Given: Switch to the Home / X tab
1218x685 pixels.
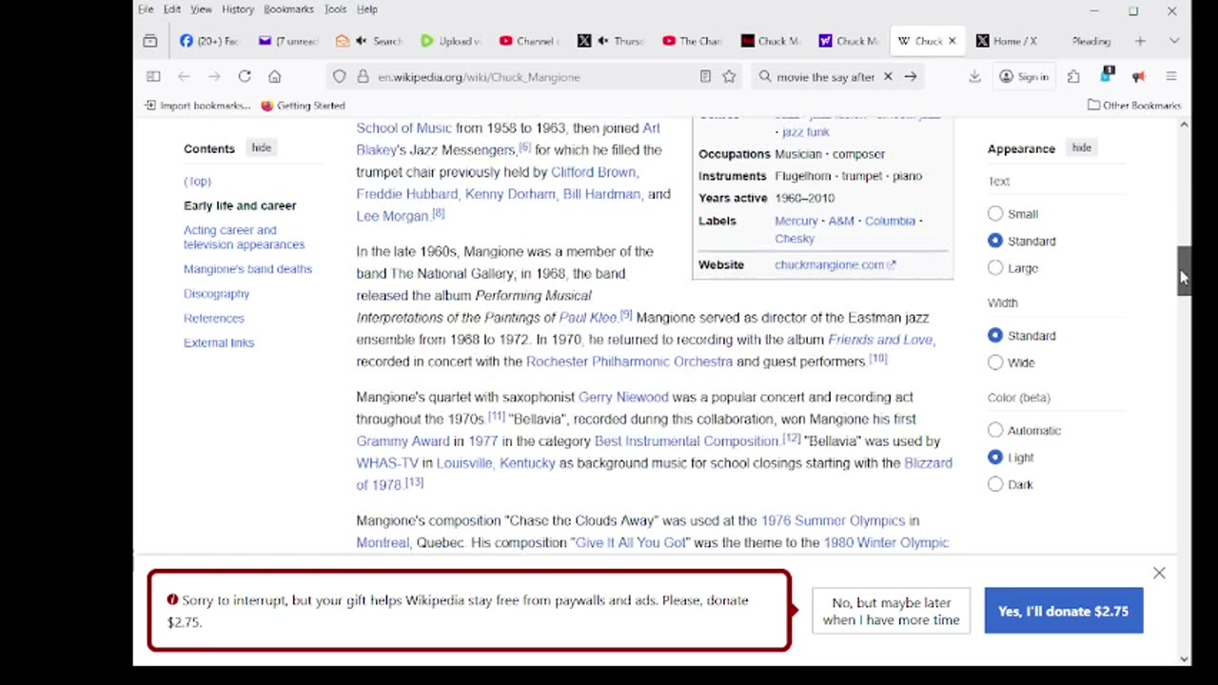Looking at the screenshot, I should click(x=1008, y=41).
